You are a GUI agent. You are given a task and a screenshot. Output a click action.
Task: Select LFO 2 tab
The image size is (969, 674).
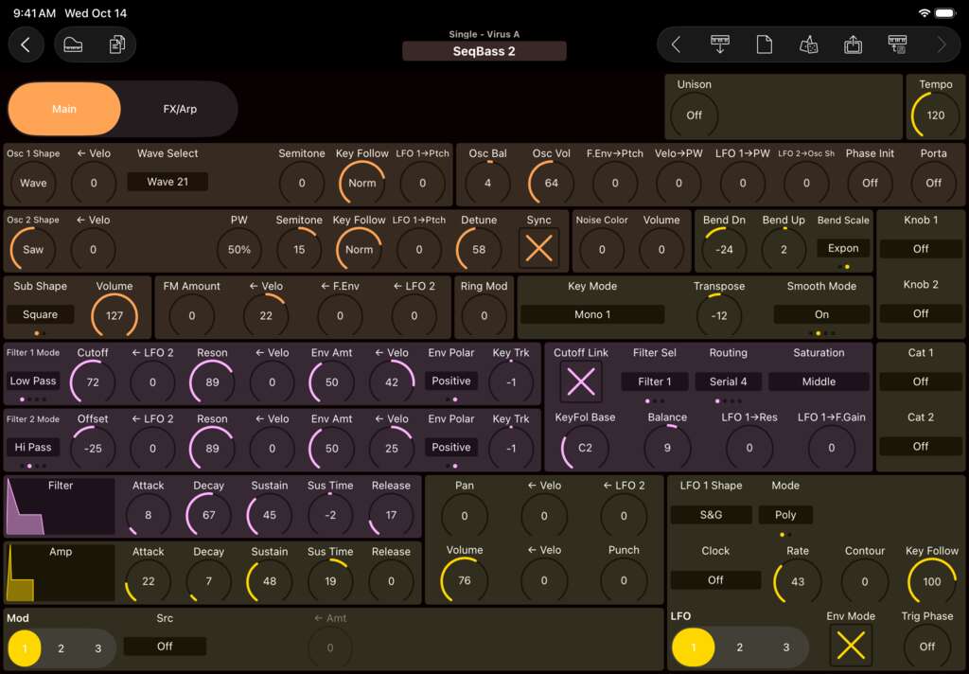tap(740, 647)
